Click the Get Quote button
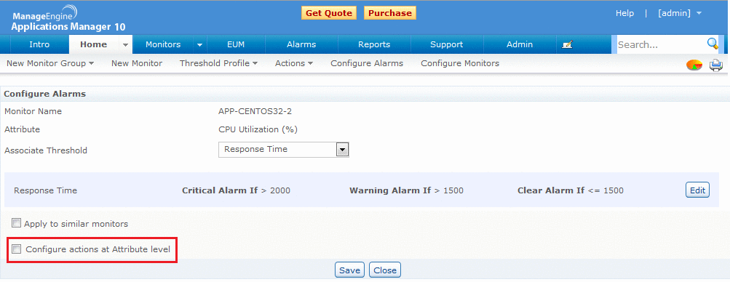 pos(329,13)
